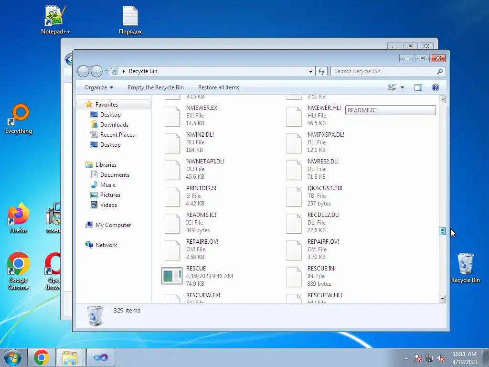Open Google Chrome desktop shortcut
This screenshot has height=367, width=489.
(x=19, y=270)
